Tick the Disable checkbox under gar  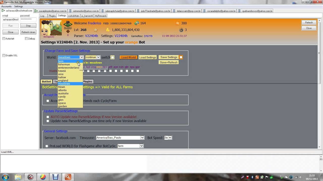click(138, 71)
